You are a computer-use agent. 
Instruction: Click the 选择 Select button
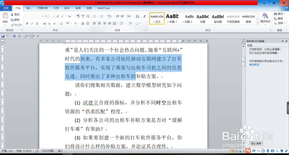tap(279, 23)
